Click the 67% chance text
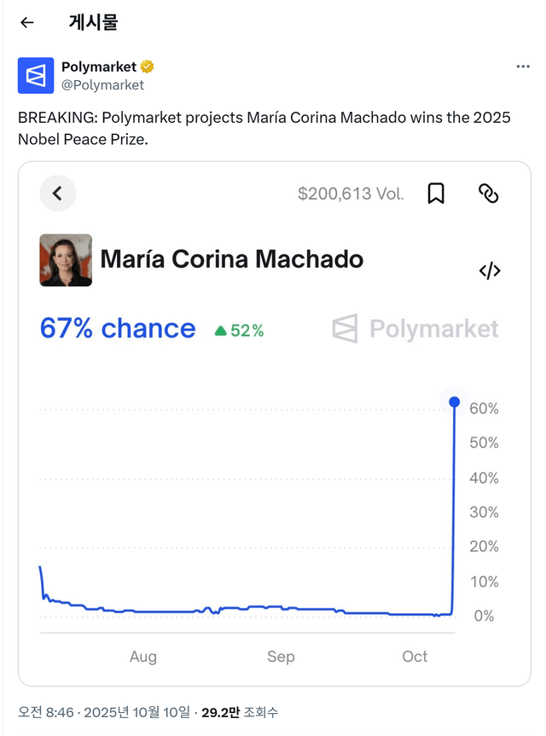The image size is (546, 736). [118, 328]
